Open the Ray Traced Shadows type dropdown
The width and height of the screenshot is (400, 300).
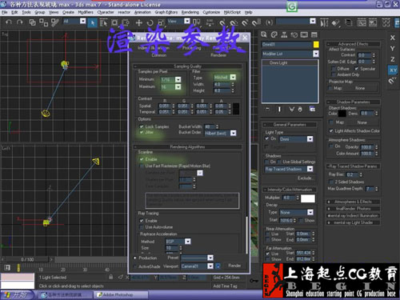pos(289,169)
